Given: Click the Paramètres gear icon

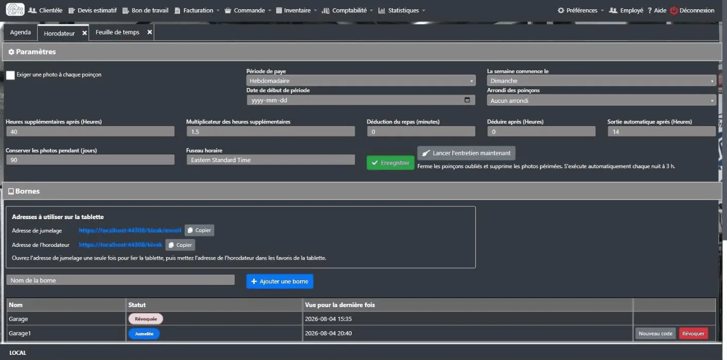Looking at the screenshot, I should point(11,52).
